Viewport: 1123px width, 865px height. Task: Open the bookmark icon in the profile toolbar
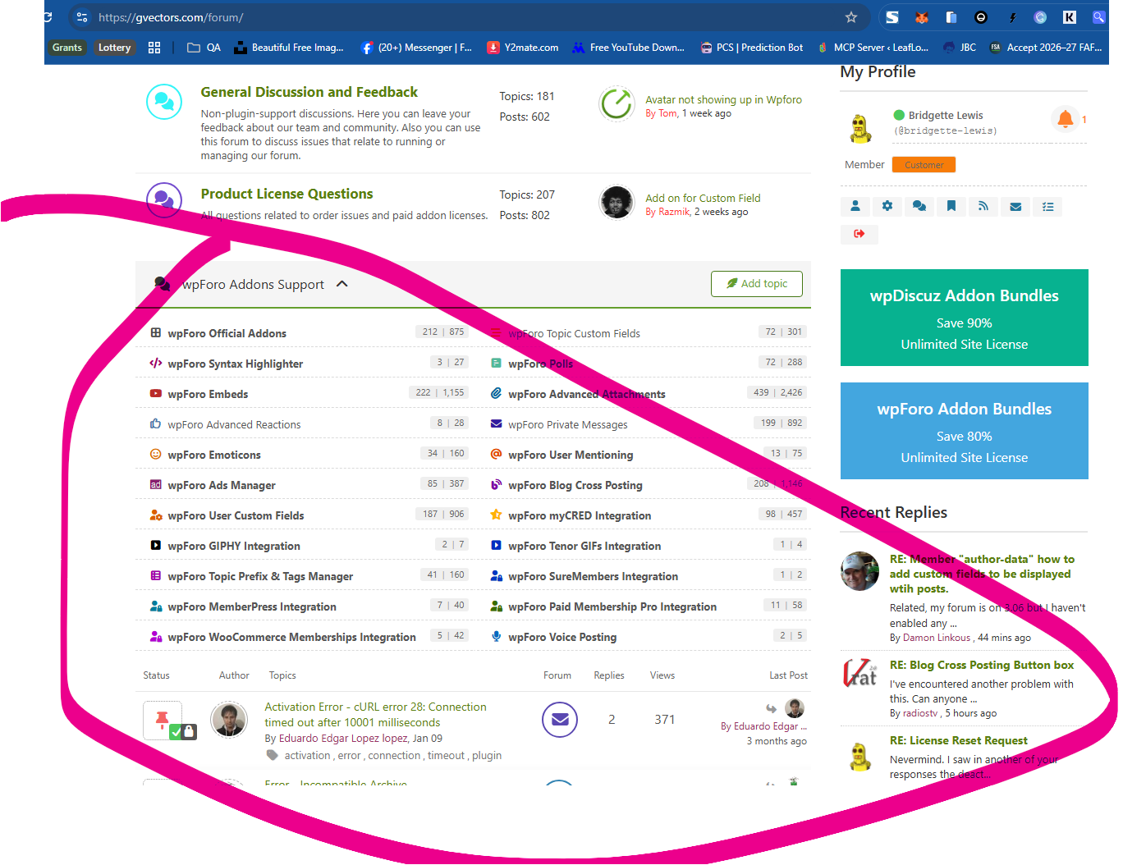click(951, 206)
